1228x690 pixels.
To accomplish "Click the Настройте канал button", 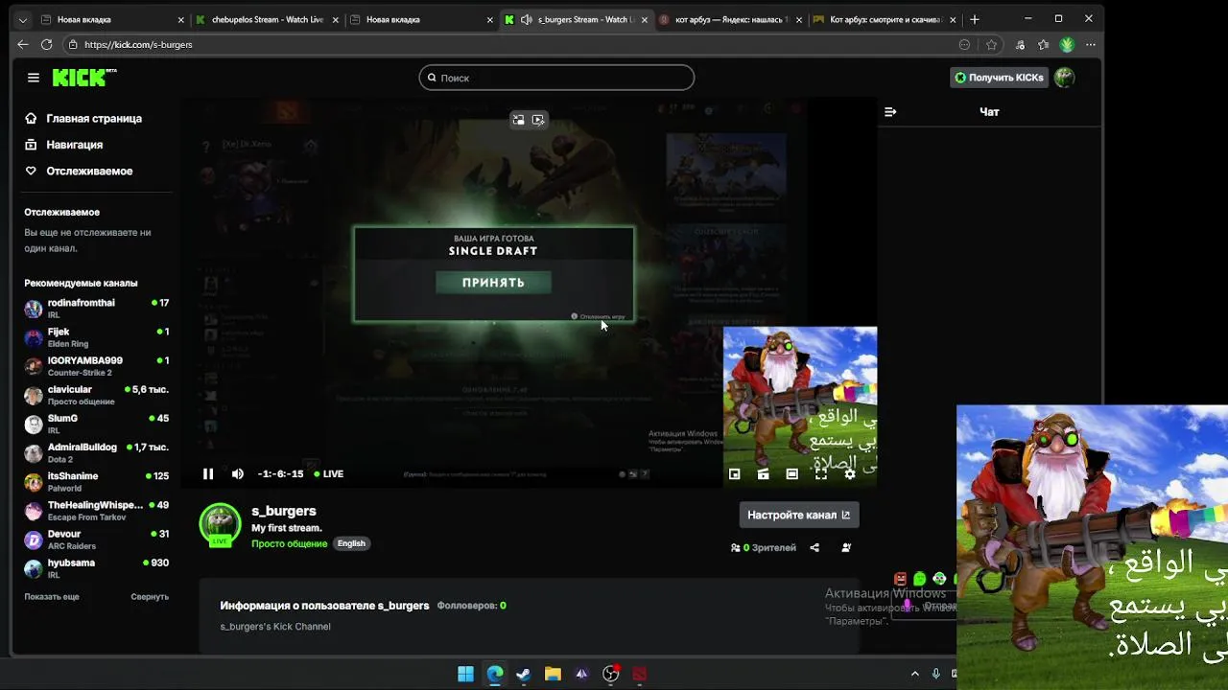I will (798, 515).
